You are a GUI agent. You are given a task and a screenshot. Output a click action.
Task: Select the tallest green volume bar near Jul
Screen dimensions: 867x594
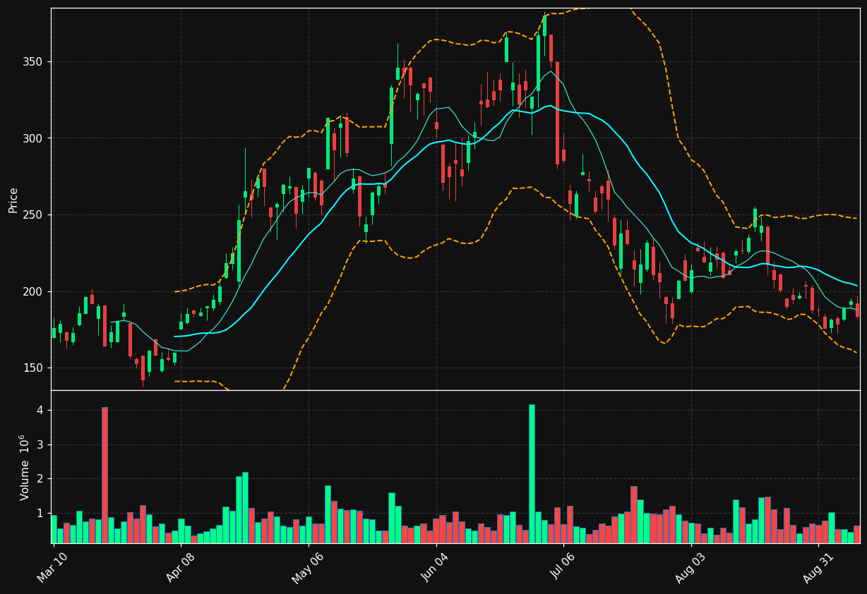click(x=532, y=474)
